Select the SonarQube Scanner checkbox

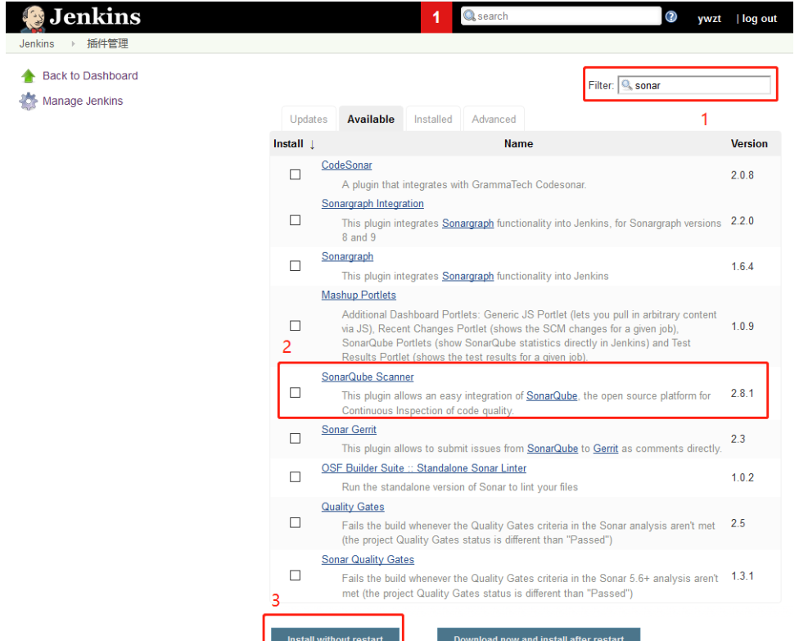[x=295, y=393]
